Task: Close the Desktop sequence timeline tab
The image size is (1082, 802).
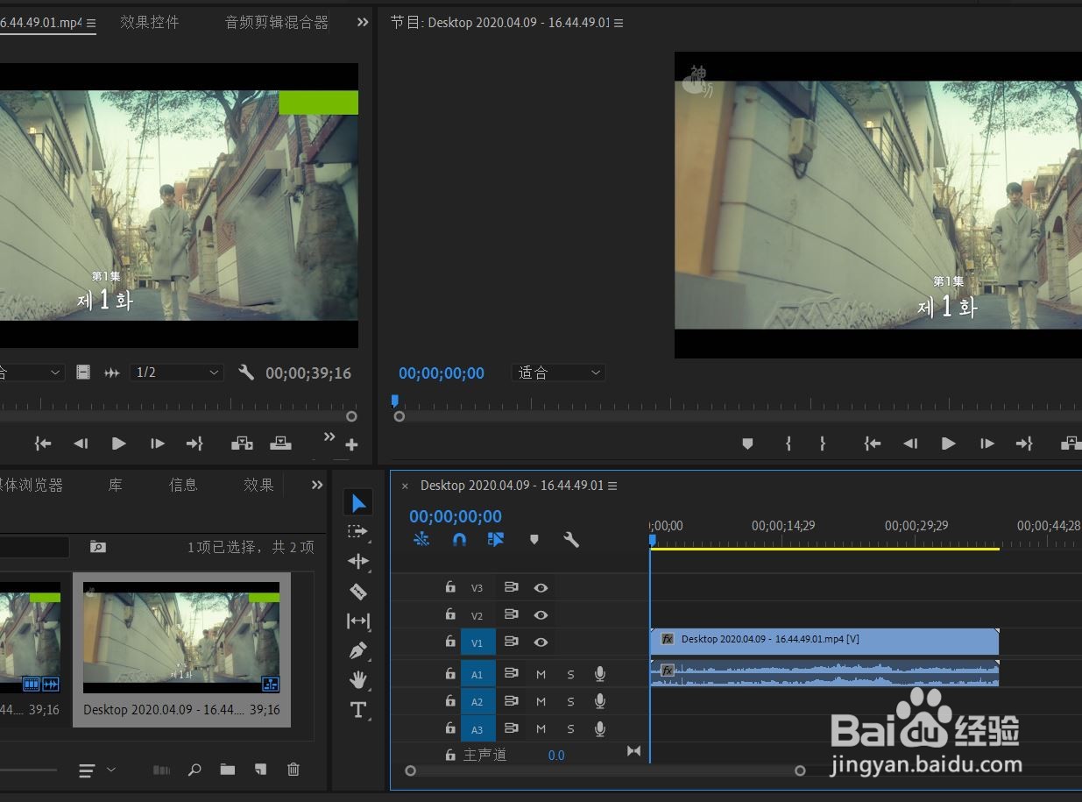Action: 405,486
